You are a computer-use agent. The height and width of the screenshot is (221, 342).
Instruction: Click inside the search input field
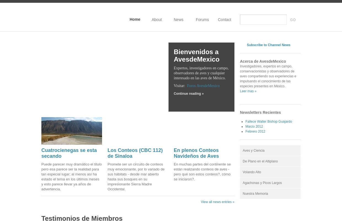pyautogui.click(x=263, y=20)
